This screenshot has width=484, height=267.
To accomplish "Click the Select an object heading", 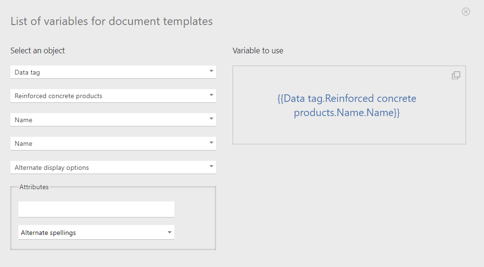I will (38, 50).
